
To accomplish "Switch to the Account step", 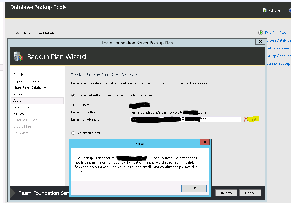I will pos(20,94).
